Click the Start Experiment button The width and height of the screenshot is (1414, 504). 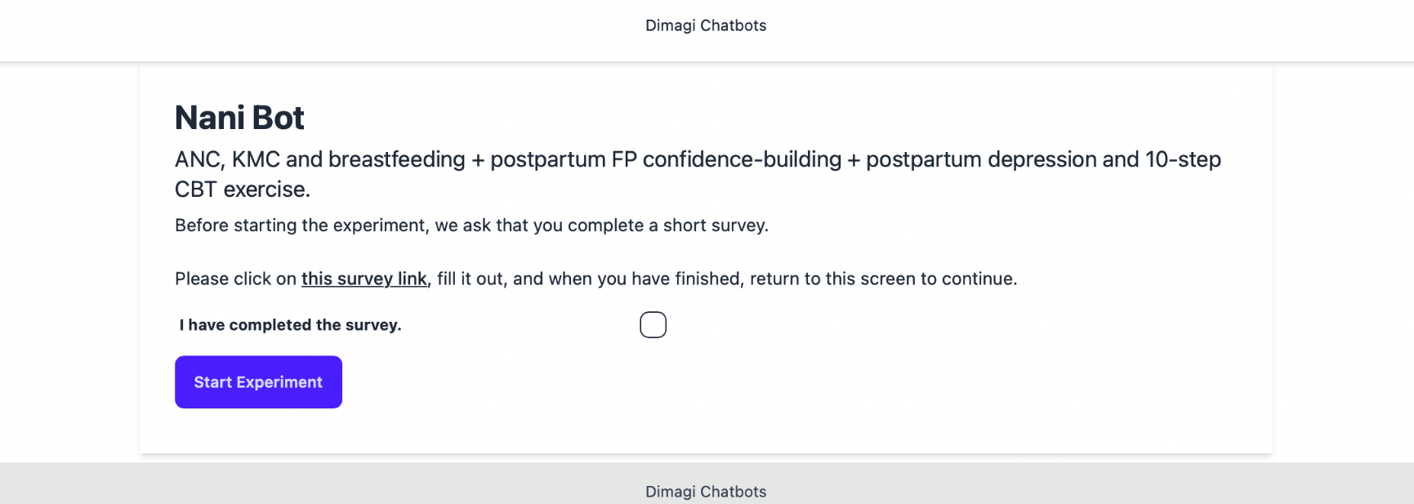pyautogui.click(x=258, y=381)
